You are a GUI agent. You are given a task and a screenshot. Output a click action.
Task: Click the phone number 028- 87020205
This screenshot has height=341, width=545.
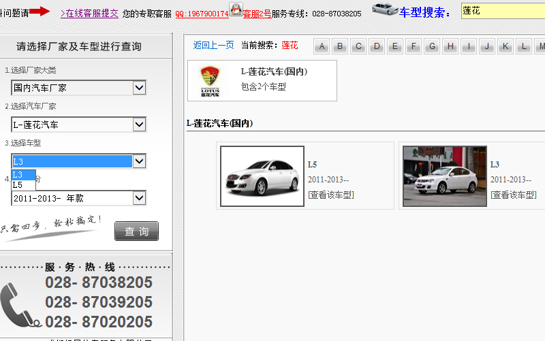[x=99, y=322]
